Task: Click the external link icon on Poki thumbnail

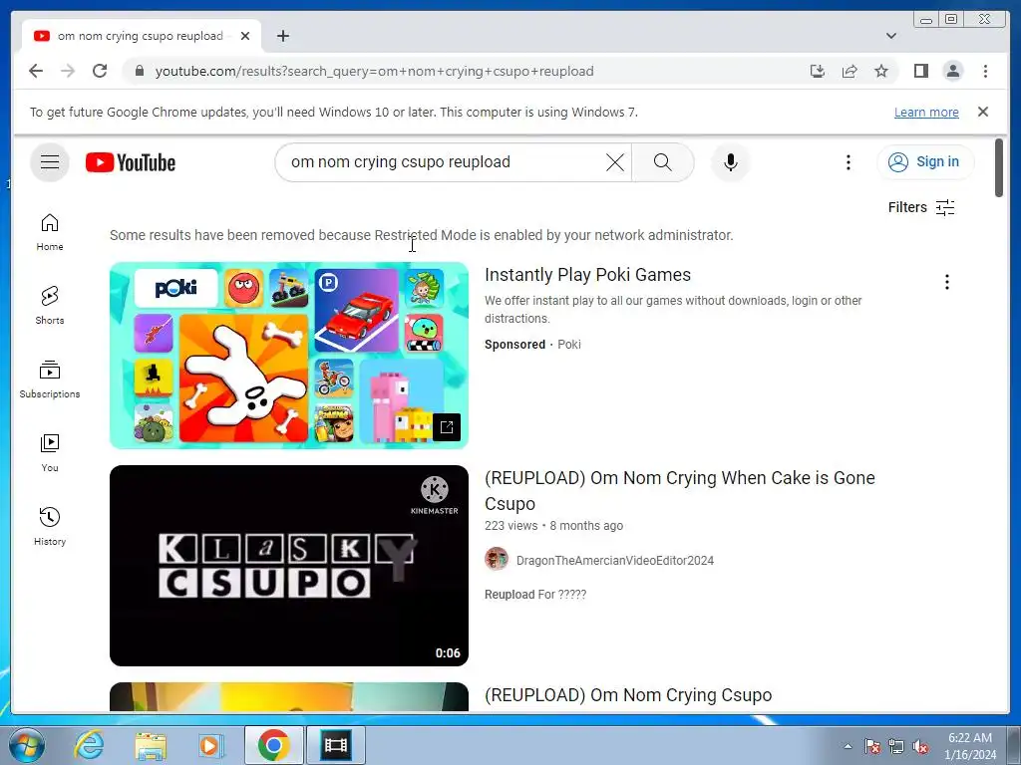Action: tap(447, 426)
